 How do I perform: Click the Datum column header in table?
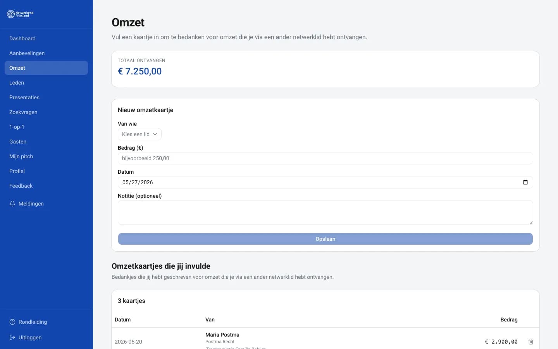(122, 320)
